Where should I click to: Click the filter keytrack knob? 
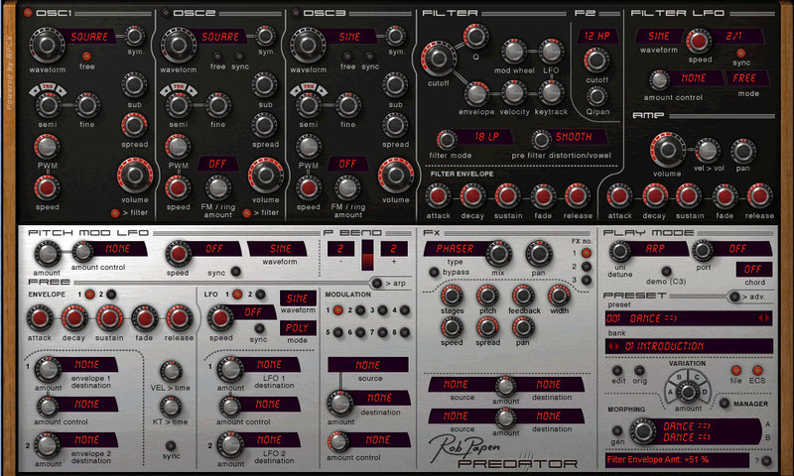551,93
